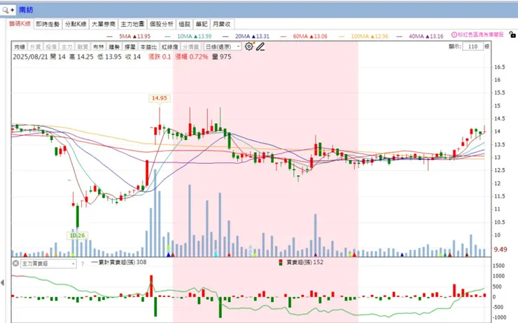518x323 pixels.
Task: Click the pink info circle icon
Action: coord(454,34)
